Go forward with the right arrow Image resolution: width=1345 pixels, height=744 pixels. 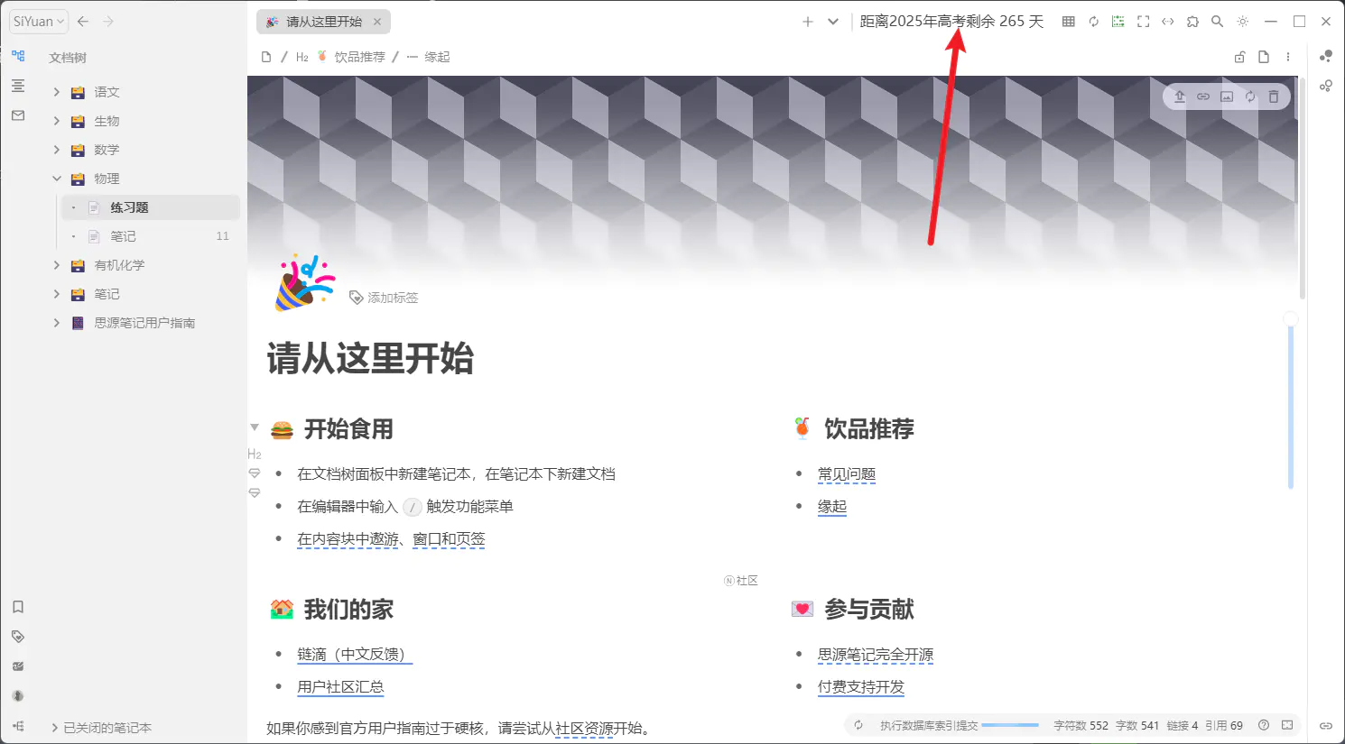pos(108,22)
